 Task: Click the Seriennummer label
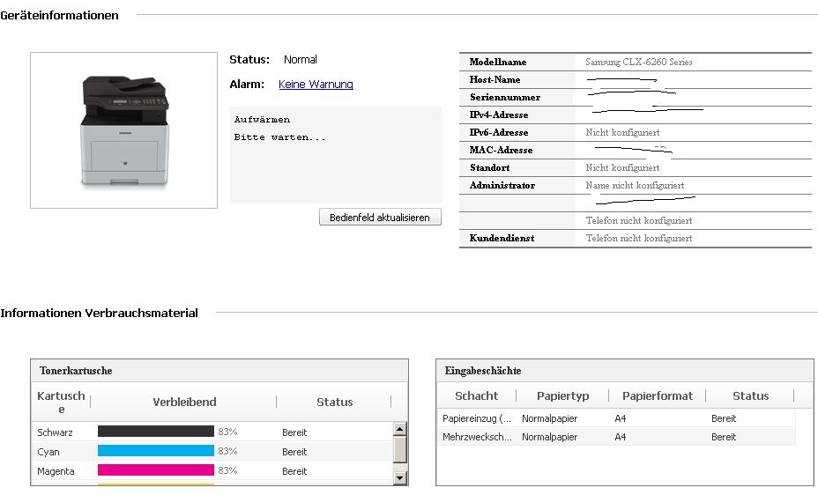504,98
